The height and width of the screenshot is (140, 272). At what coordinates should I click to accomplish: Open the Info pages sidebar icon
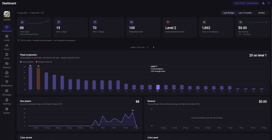(7, 91)
